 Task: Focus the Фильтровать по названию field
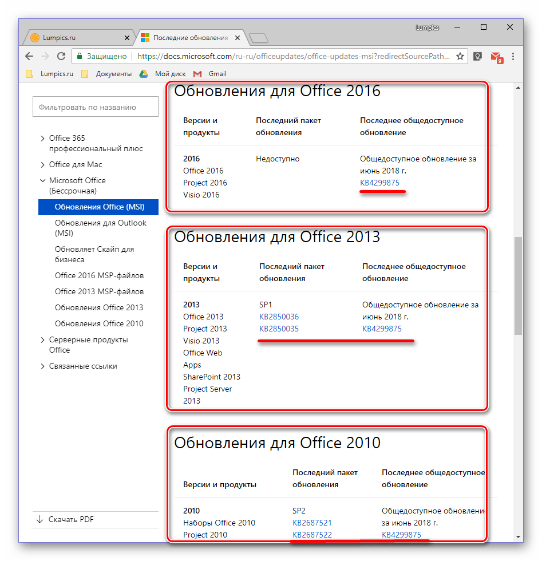point(96,106)
